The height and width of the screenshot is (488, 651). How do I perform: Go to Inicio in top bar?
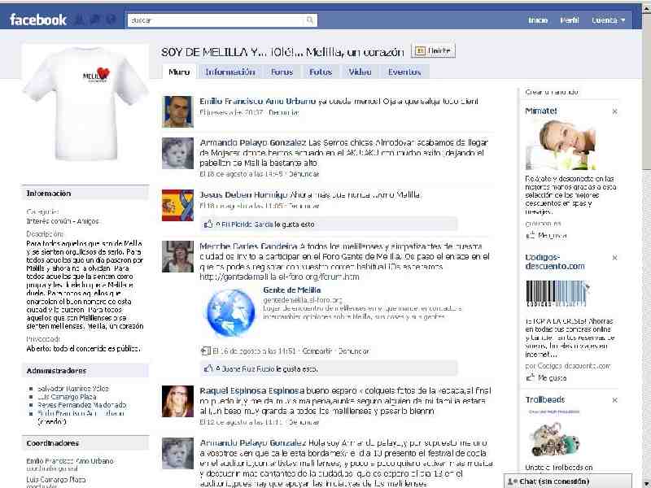point(538,20)
